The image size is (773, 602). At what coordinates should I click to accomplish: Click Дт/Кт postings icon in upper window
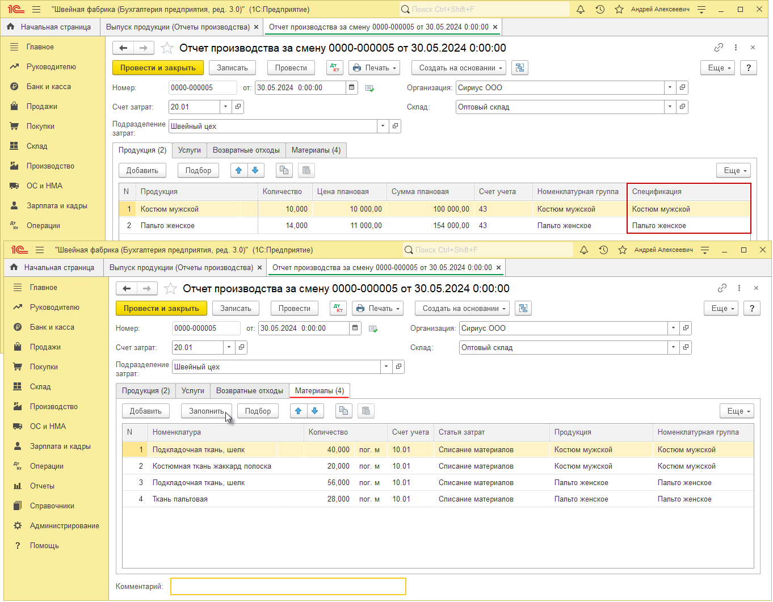(335, 68)
